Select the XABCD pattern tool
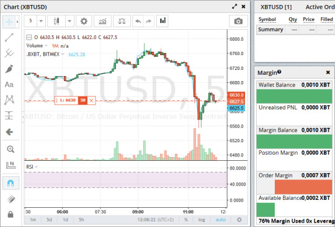 [9, 100]
